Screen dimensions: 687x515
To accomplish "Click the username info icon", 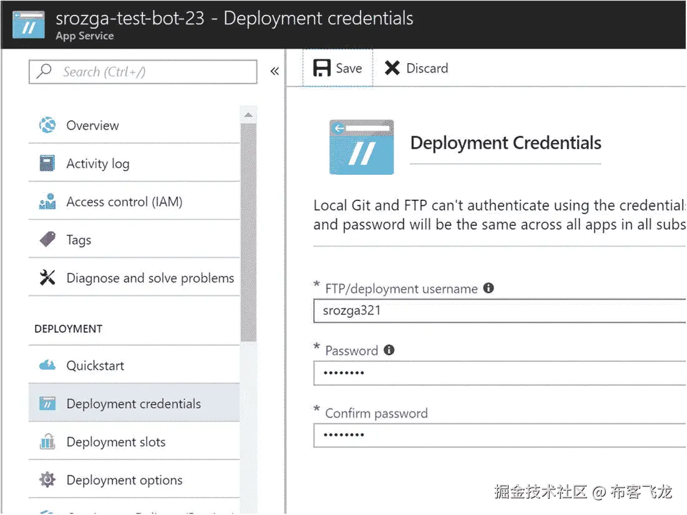I will (489, 288).
